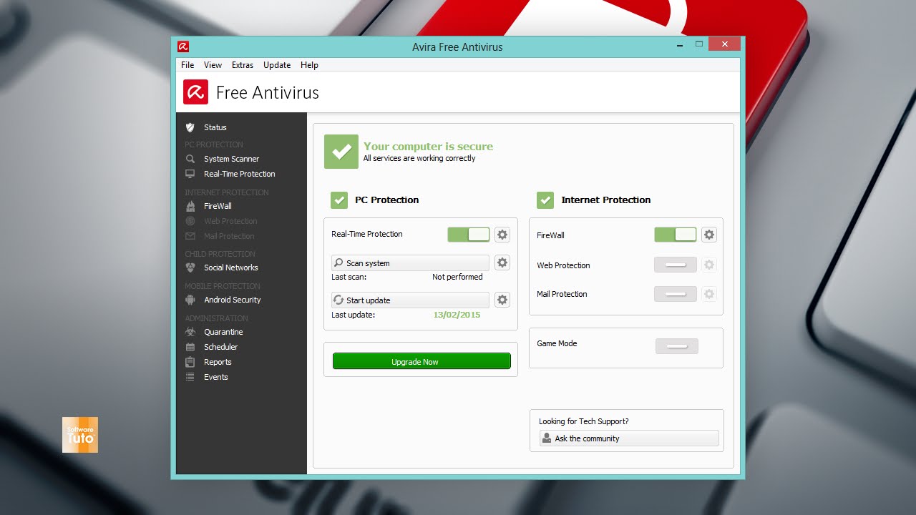Click the Start update button
The height and width of the screenshot is (515, 916).
(410, 300)
